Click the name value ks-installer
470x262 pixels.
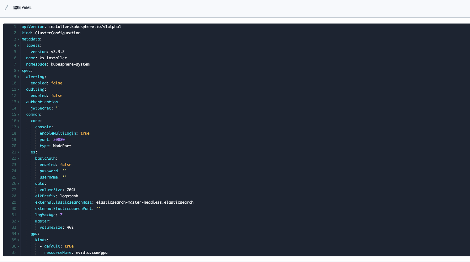tap(53, 58)
